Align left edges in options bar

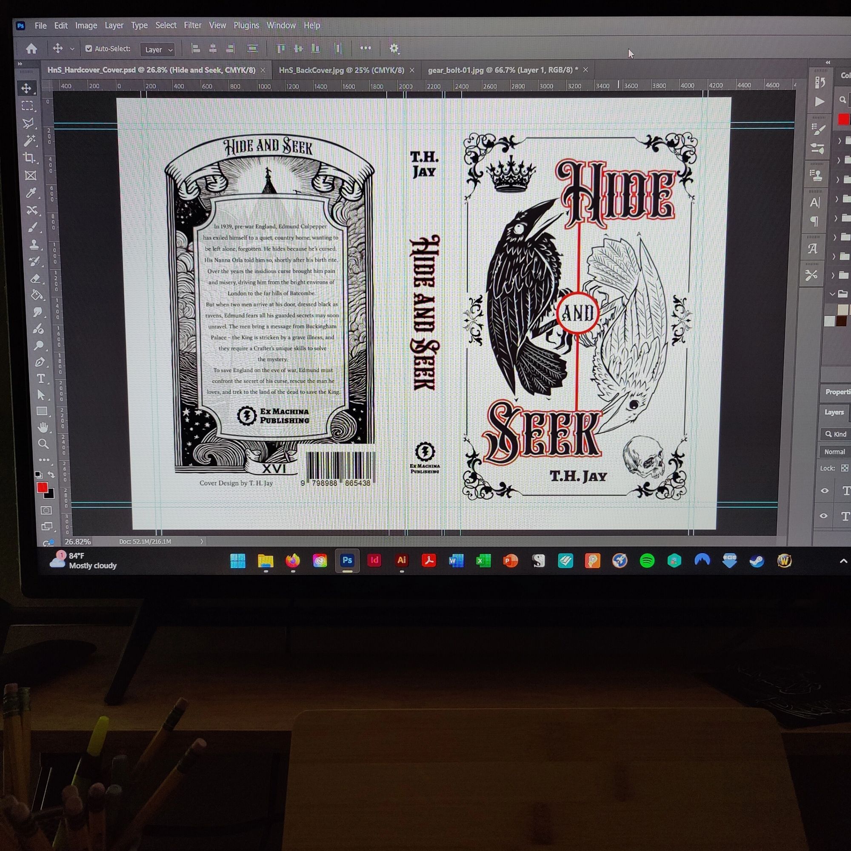pos(196,49)
